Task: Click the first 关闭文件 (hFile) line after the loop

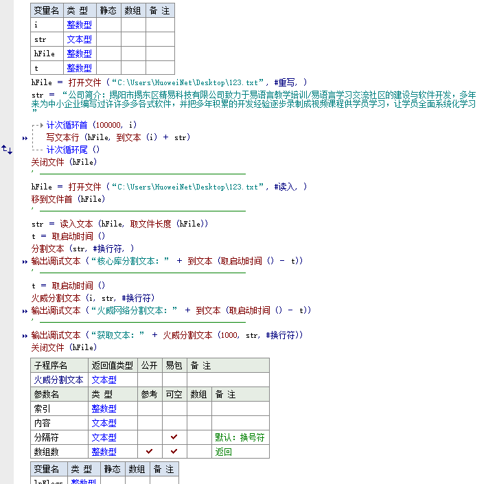Action: point(64,162)
